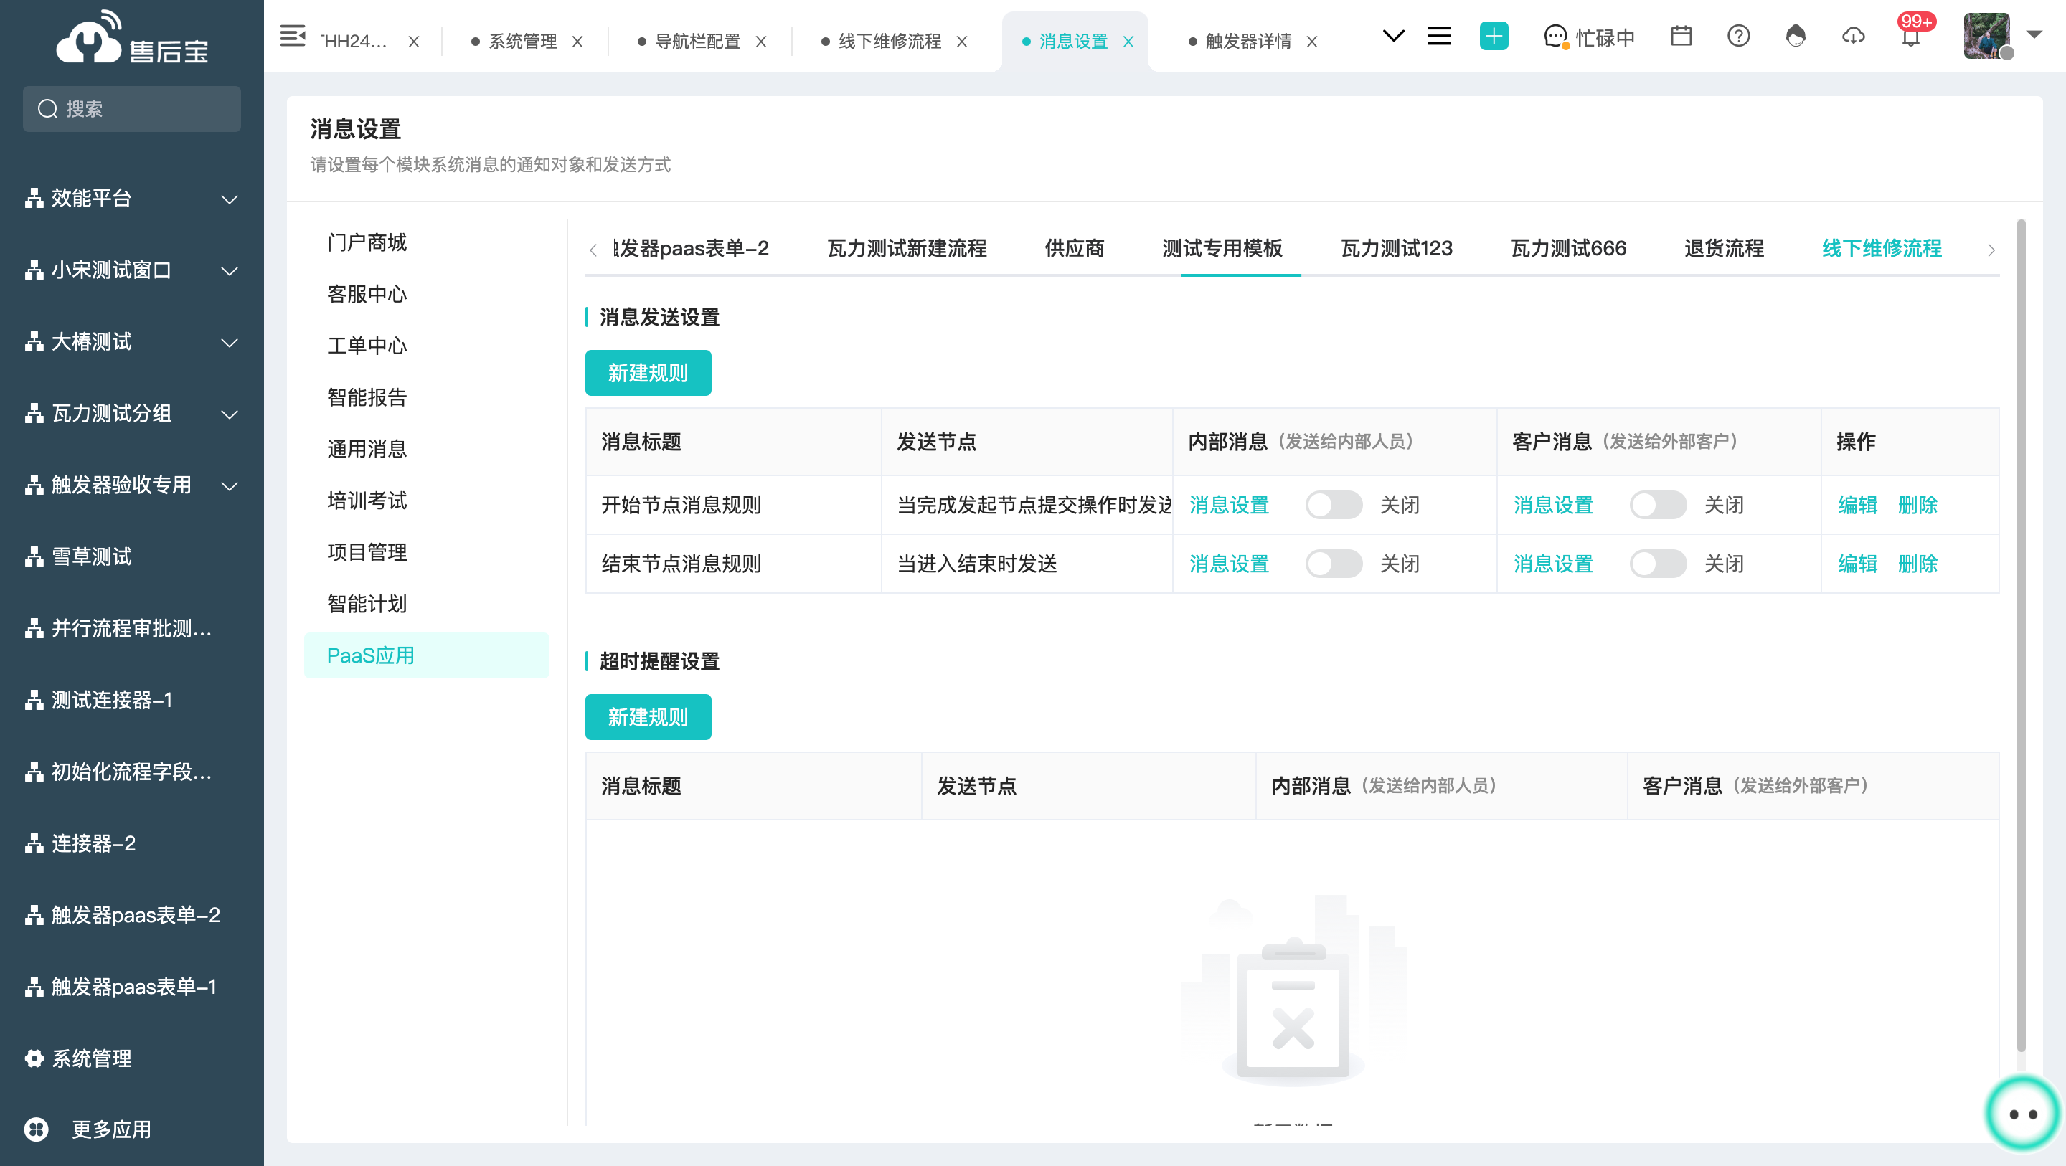Switch to 瓦力测试新建流程 tab

(906, 249)
